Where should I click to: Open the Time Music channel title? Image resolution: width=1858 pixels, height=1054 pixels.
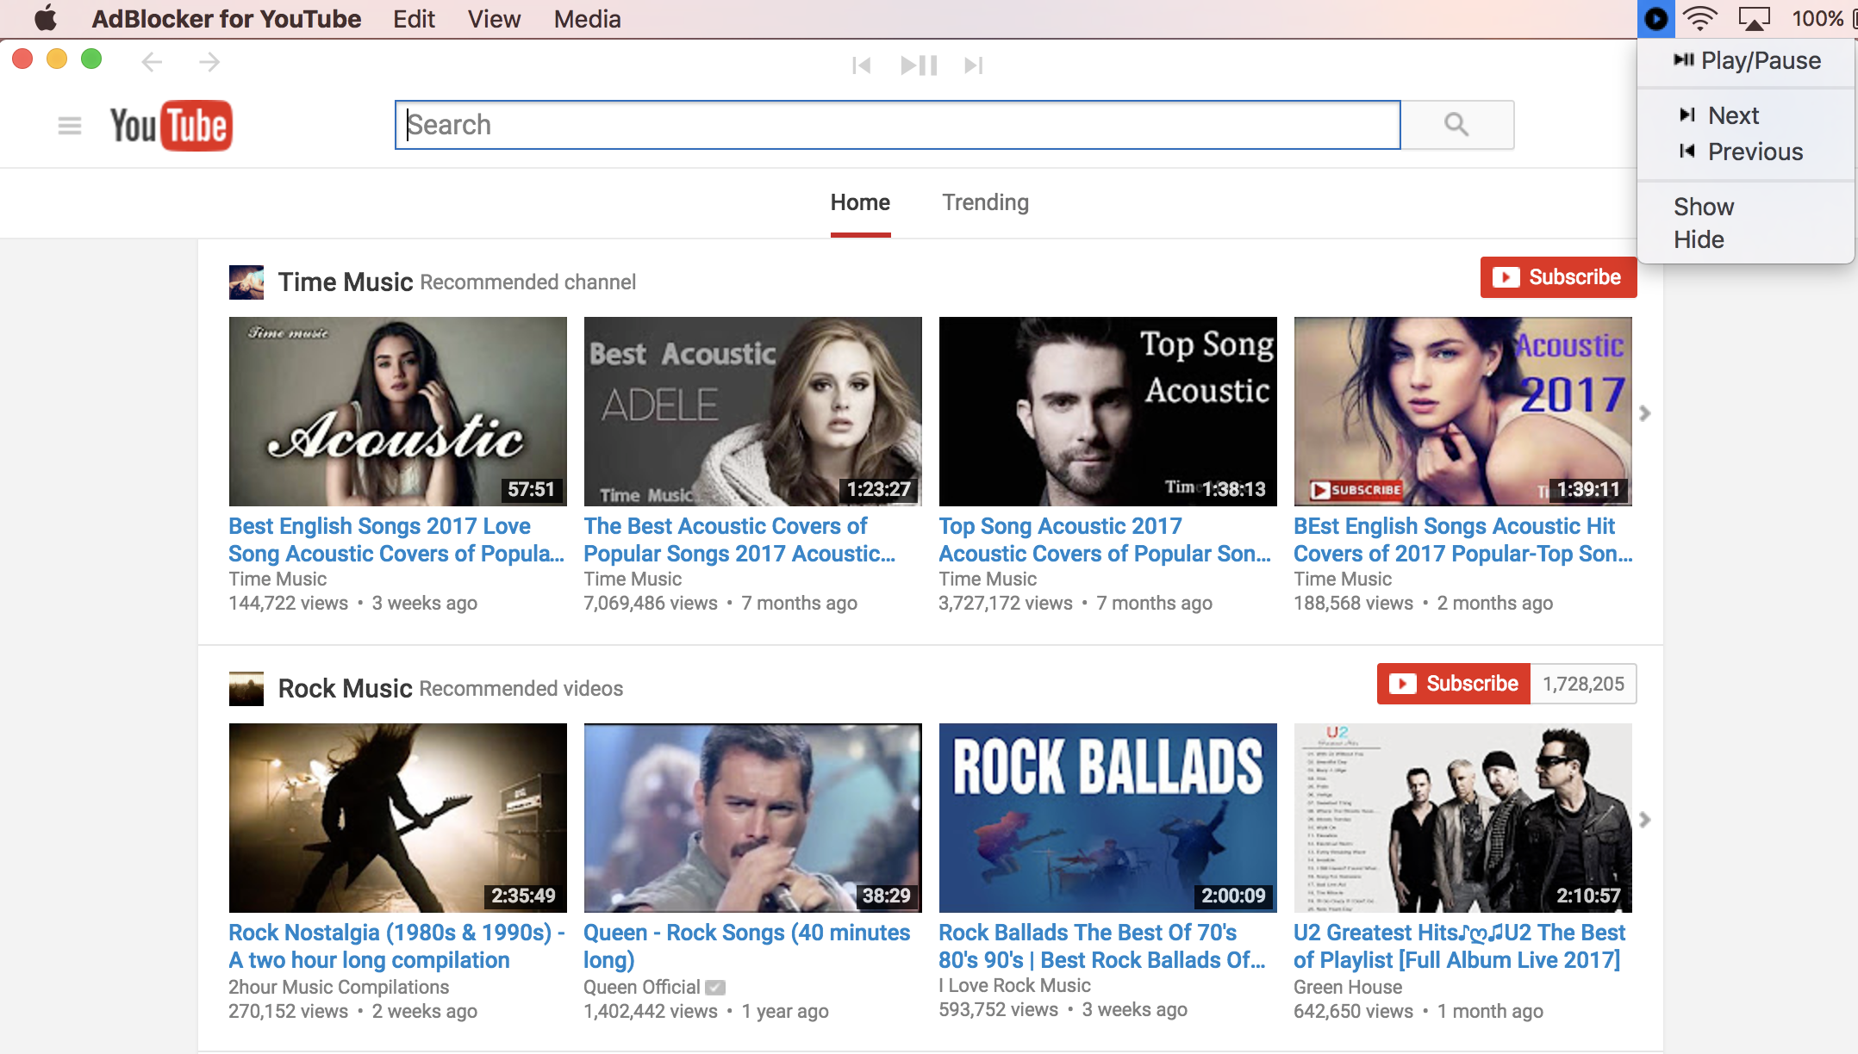[346, 282]
